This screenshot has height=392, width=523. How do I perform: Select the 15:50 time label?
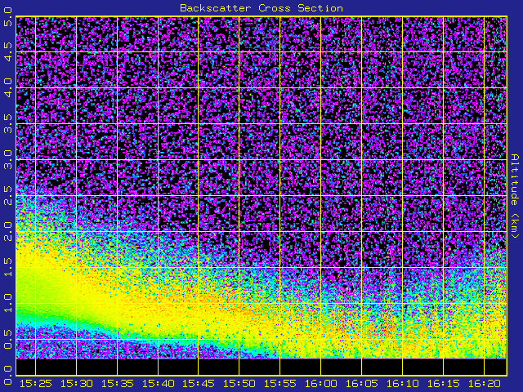tap(239, 384)
